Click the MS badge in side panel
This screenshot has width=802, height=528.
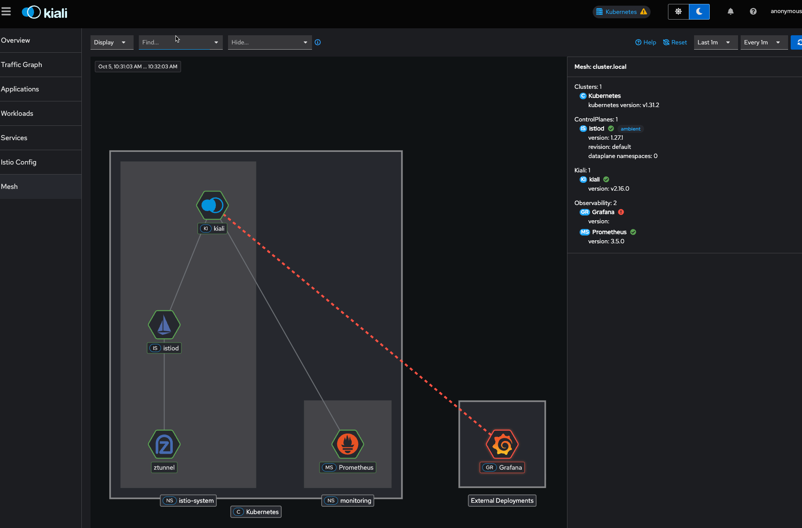[x=584, y=232]
